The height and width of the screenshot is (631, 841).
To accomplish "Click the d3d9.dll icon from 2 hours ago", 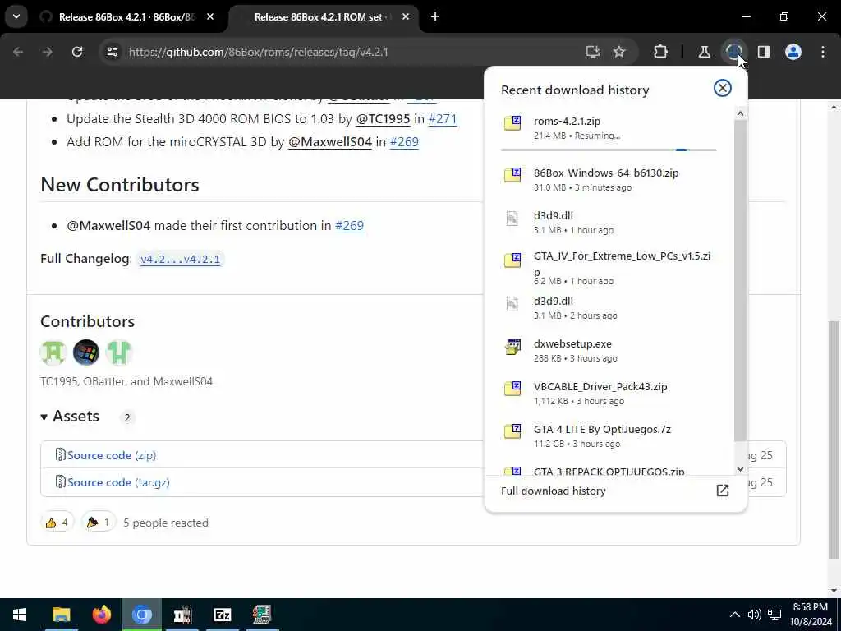I will coord(512,304).
